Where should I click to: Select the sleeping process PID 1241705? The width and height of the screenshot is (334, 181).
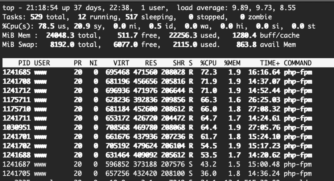tap(17, 173)
